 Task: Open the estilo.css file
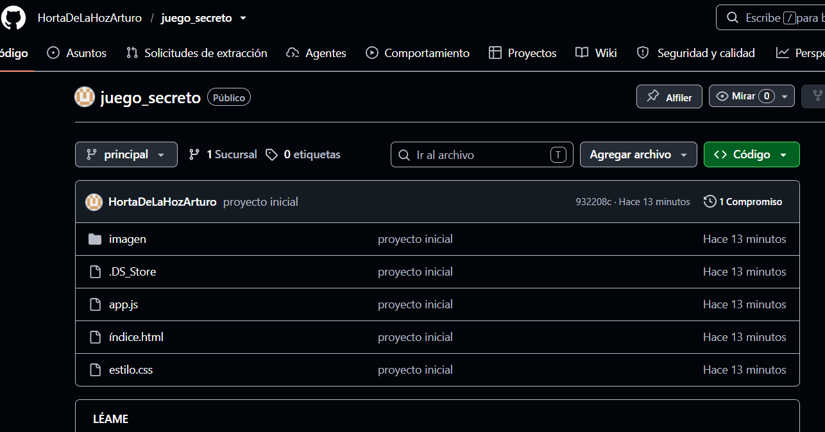pos(131,370)
